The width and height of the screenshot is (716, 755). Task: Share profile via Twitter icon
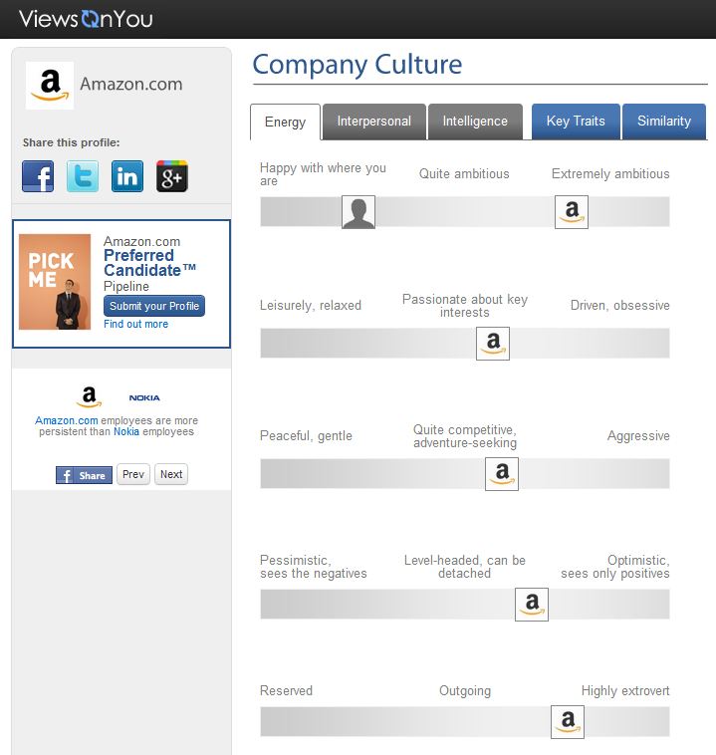point(83,176)
